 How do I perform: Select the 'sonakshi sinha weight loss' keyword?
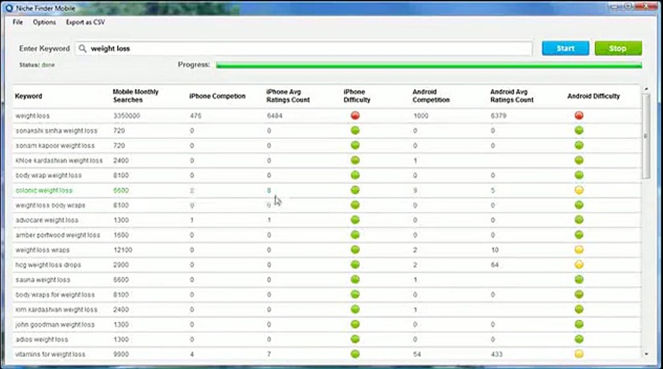[x=56, y=131]
